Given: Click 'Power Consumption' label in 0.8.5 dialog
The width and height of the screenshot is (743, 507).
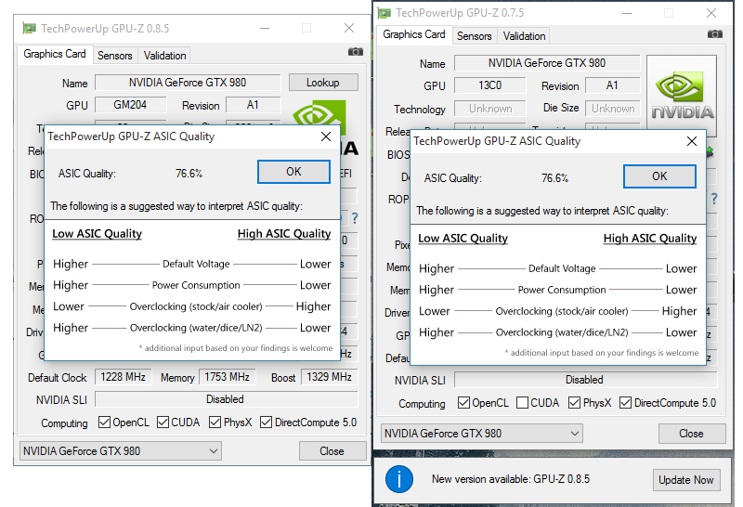Looking at the screenshot, I should tap(196, 285).
